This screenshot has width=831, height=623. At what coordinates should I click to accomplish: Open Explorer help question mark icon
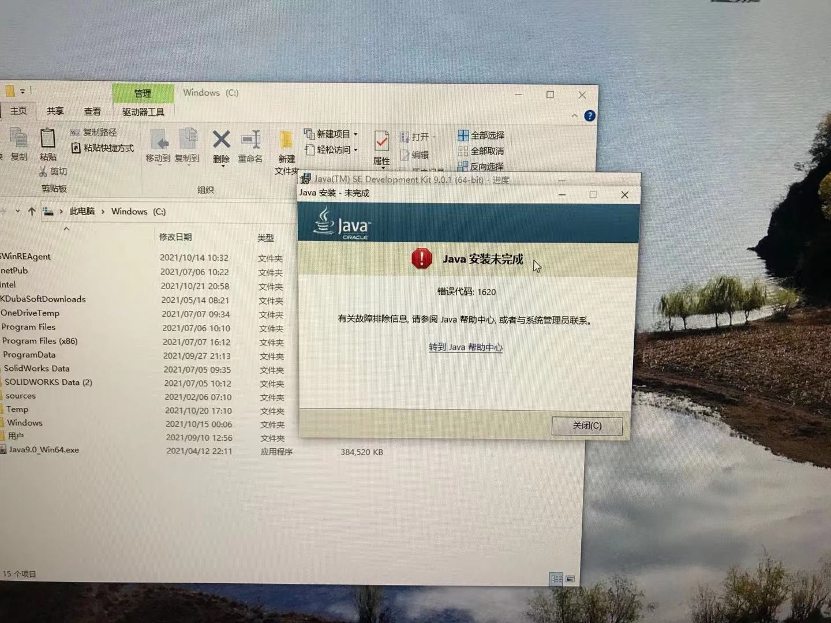tap(589, 116)
